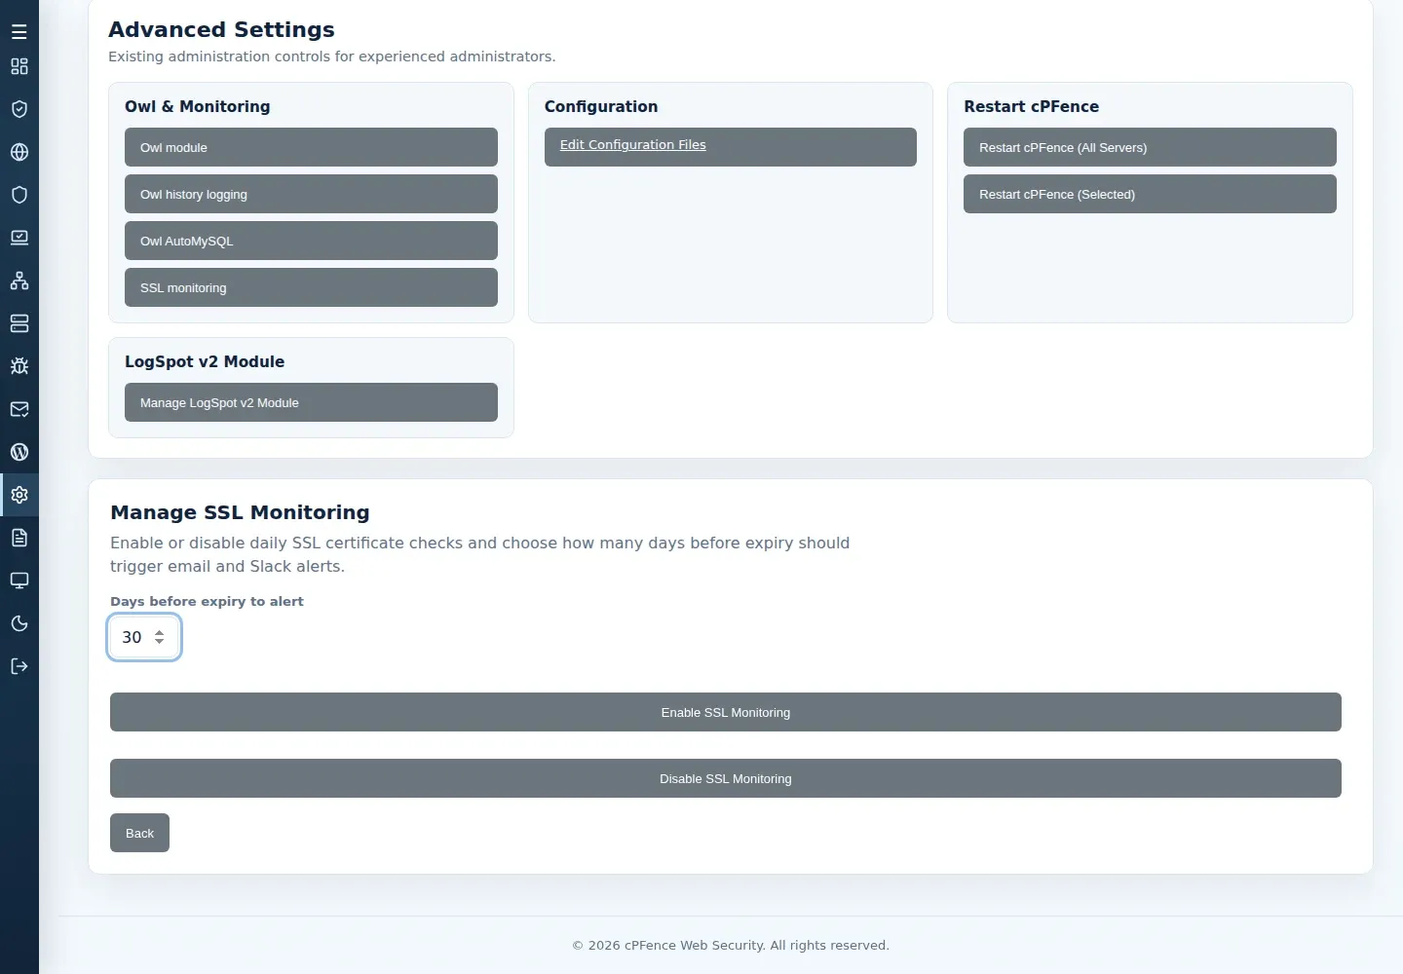Image resolution: width=1403 pixels, height=974 pixels.
Task: Click the "Owl & Monitoring" card title
Action: [x=198, y=106]
